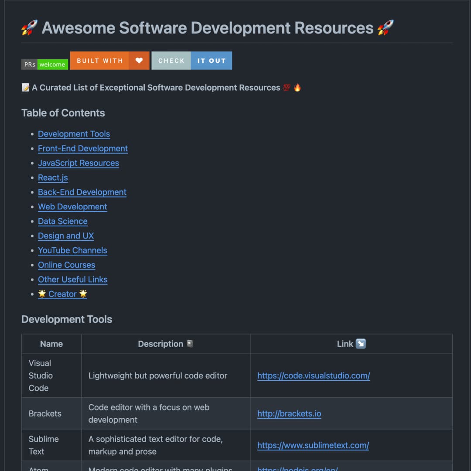Open Other Useful Links section

pos(73,280)
